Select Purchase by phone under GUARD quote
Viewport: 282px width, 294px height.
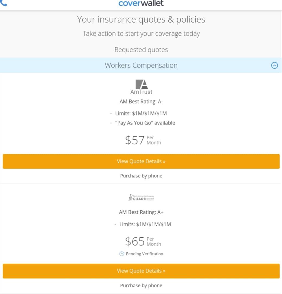(x=141, y=286)
